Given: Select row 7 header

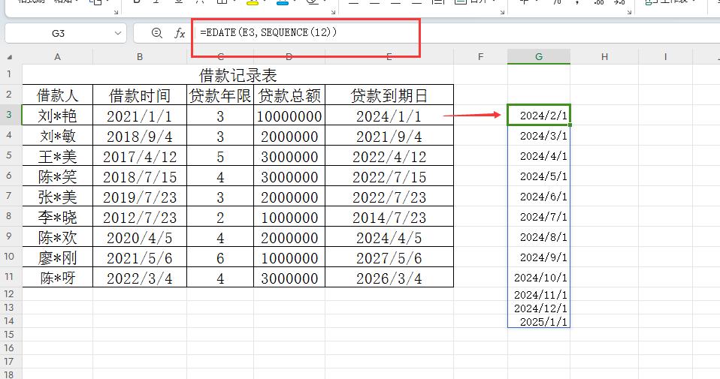Looking at the screenshot, I should (10, 196).
